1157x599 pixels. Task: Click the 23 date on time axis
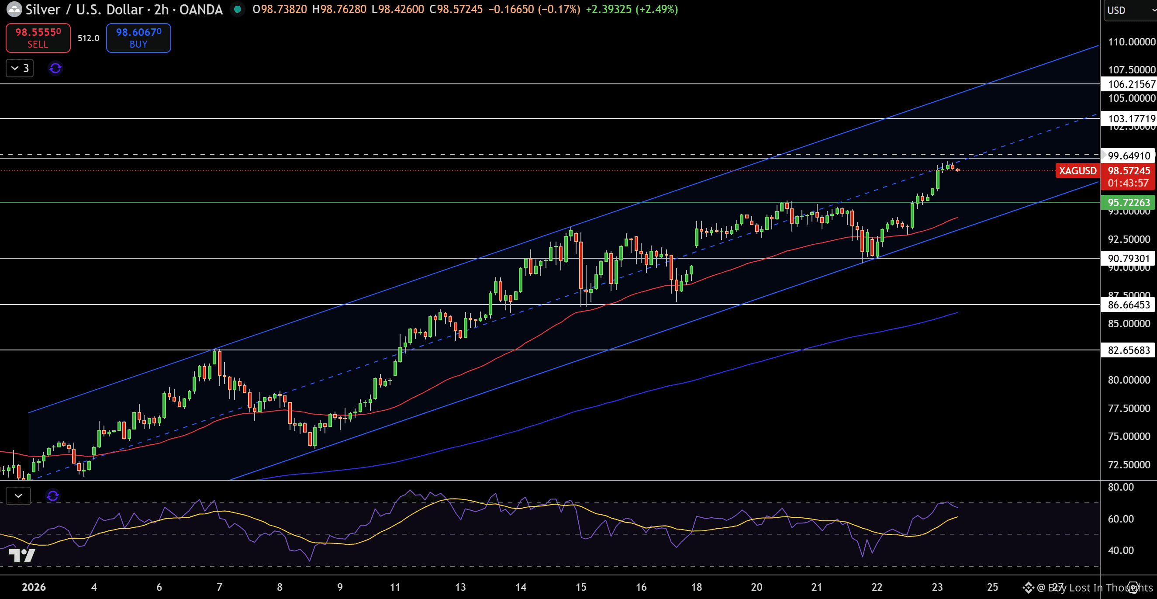click(x=937, y=587)
